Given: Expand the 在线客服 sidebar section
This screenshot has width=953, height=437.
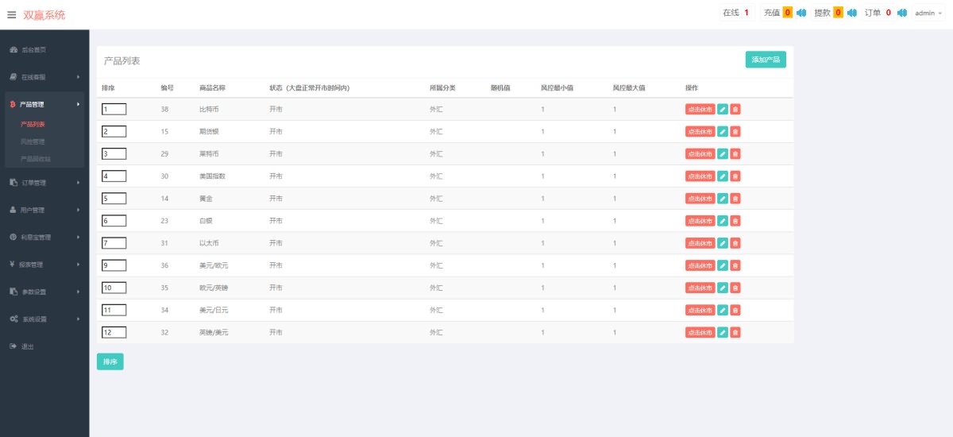Looking at the screenshot, I should (x=44, y=77).
